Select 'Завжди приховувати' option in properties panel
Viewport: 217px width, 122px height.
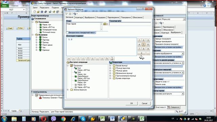tap(163, 41)
